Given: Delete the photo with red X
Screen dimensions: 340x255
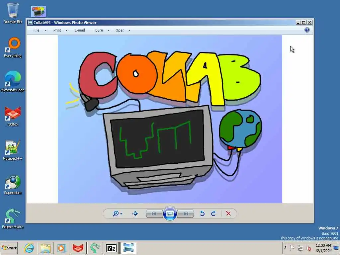Looking at the screenshot, I should click(228, 213).
